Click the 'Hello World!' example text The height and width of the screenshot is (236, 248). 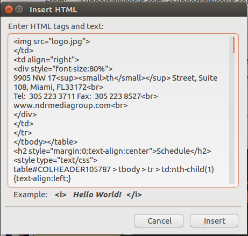tap(97, 195)
